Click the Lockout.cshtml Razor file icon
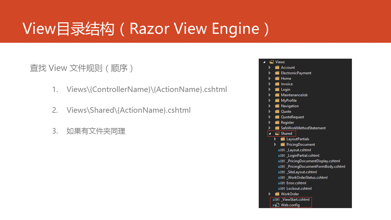Screen dimensions: 391x220 pyautogui.click(x=283, y=189)
